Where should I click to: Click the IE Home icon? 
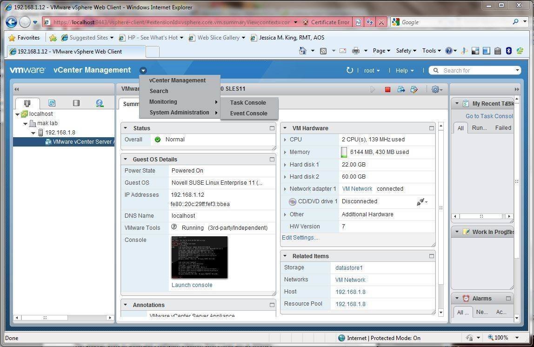[x=302, y=51]
